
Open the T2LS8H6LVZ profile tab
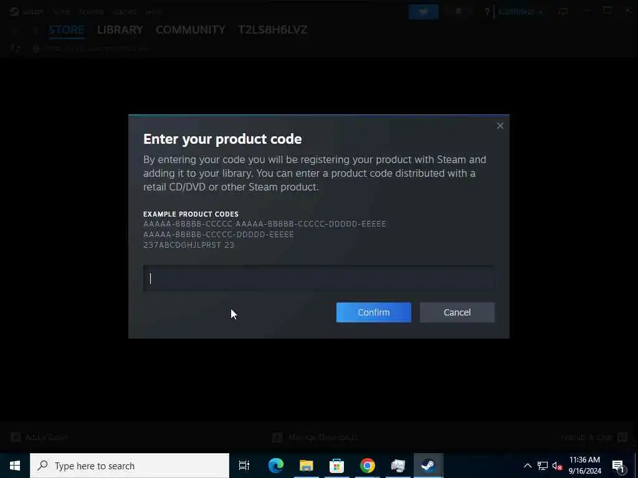click(x=273, y=30)
